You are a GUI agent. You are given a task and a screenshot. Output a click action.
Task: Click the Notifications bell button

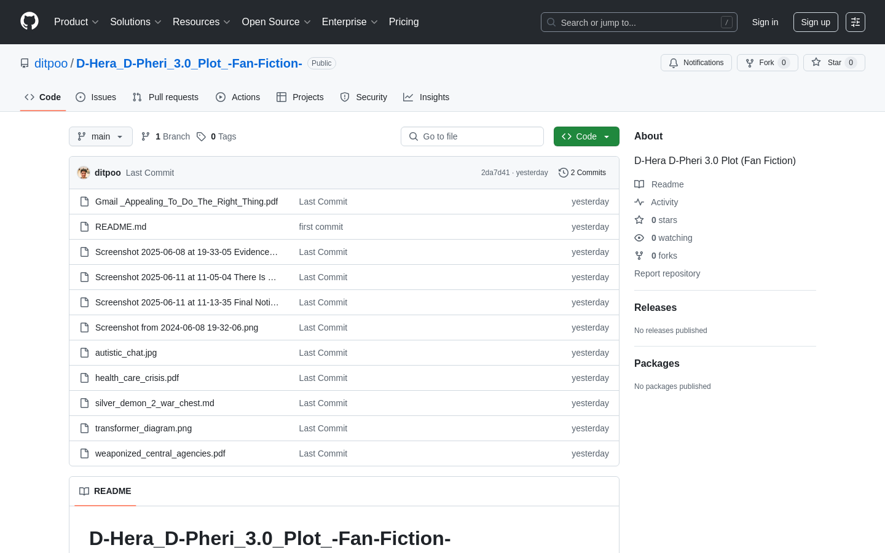coord(696,63)
